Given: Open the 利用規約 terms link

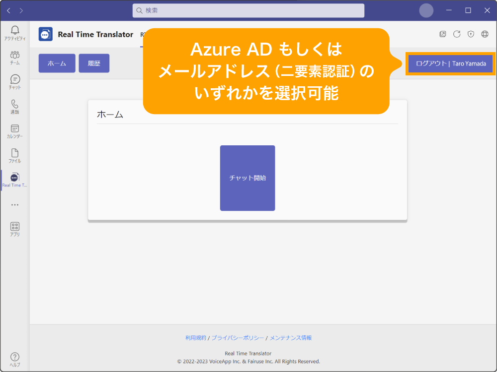Looking at the screenshot, I should click(x=195, y=338).
